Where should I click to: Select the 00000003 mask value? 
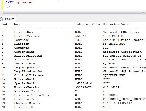(110, 95)
